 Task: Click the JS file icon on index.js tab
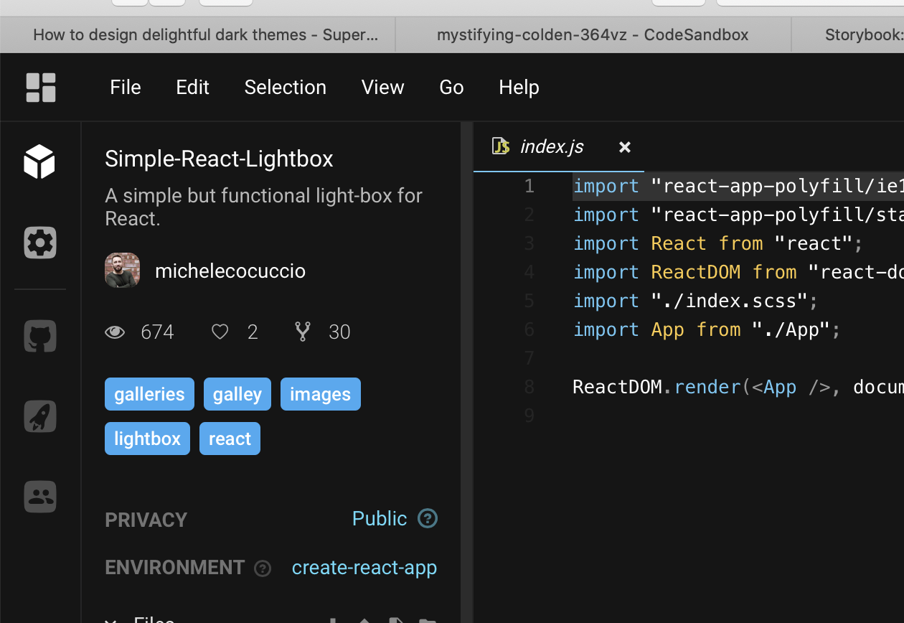tap(501, 146)
